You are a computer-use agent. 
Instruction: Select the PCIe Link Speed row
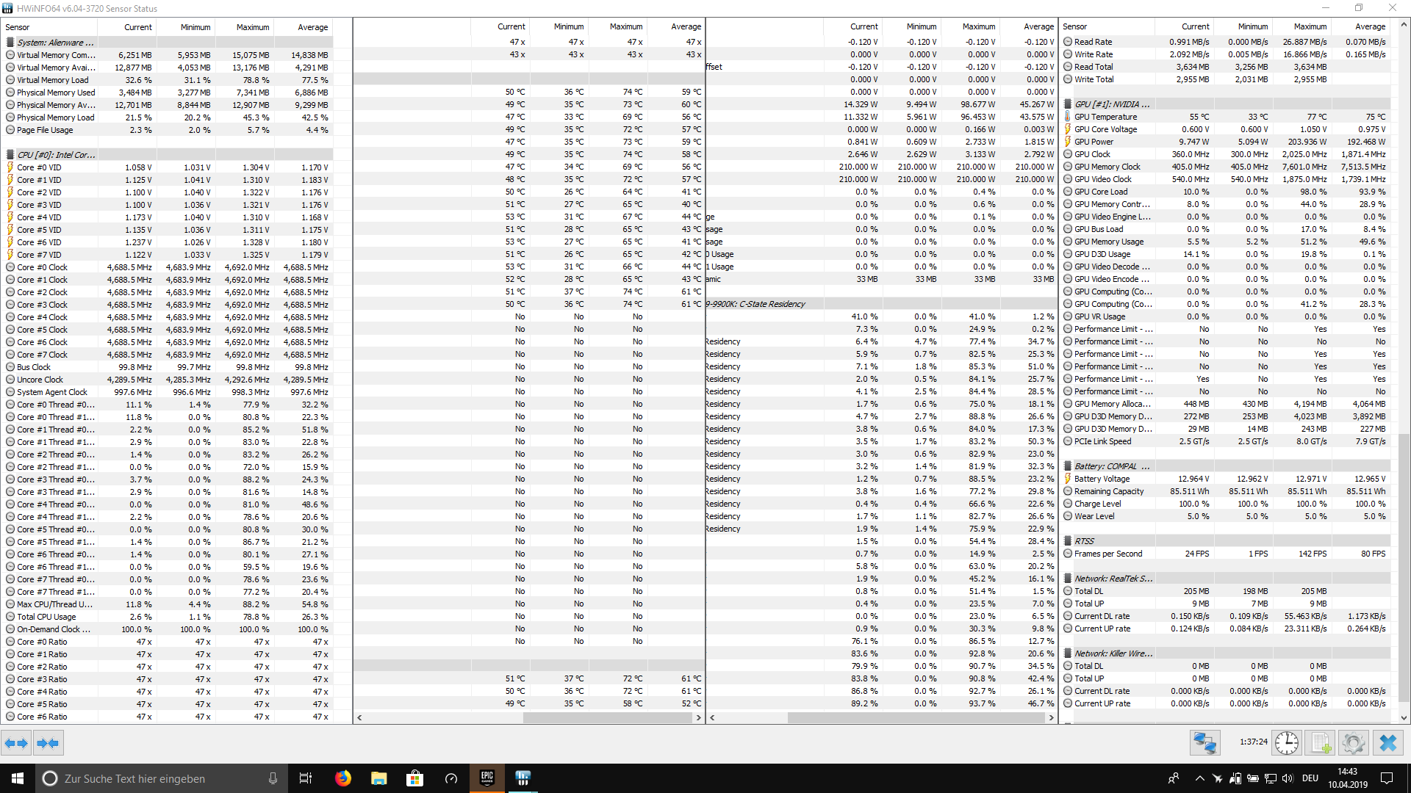(x=1226, y=441)
